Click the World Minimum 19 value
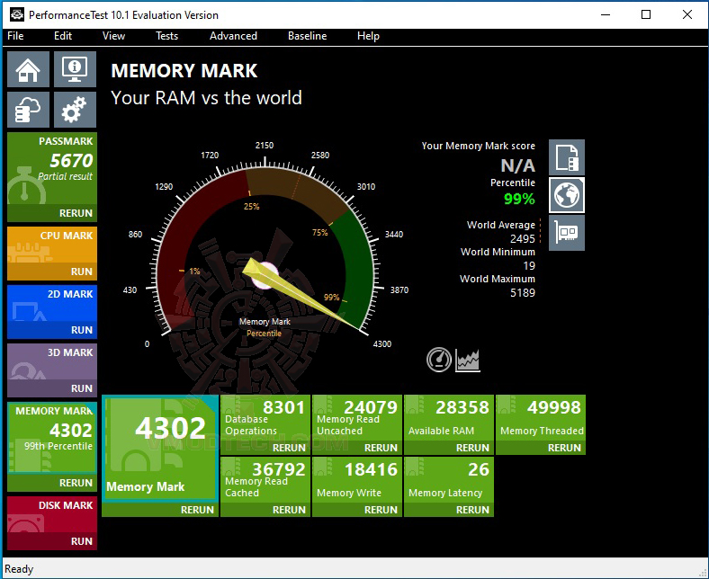The width and height of the screenshot is (709, 579). 529,266
